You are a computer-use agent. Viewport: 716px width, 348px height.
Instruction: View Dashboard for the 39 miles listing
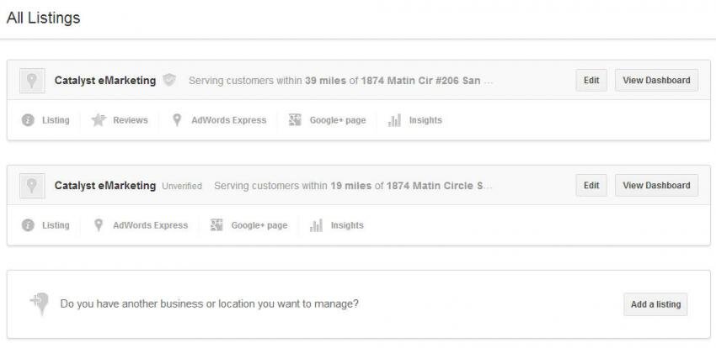pyautogui.click(x=656, y=80)
